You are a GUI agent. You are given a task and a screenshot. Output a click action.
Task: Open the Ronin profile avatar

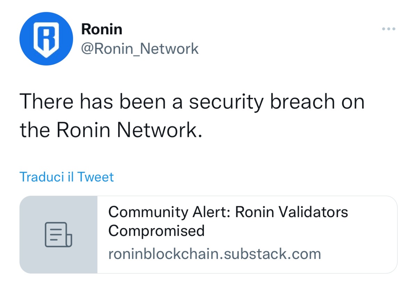pyautogui.click(x=46, y=38)
